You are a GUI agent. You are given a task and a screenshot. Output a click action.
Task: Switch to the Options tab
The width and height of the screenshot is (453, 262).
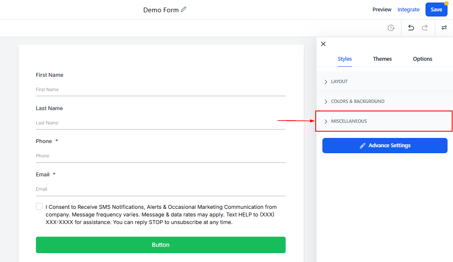[x=422, y=59]
